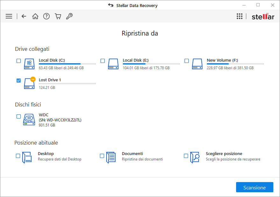The width and height of the screenshot is (280, 197).
Task: Click the activation key icon
Action: click(x=69, y=16)
